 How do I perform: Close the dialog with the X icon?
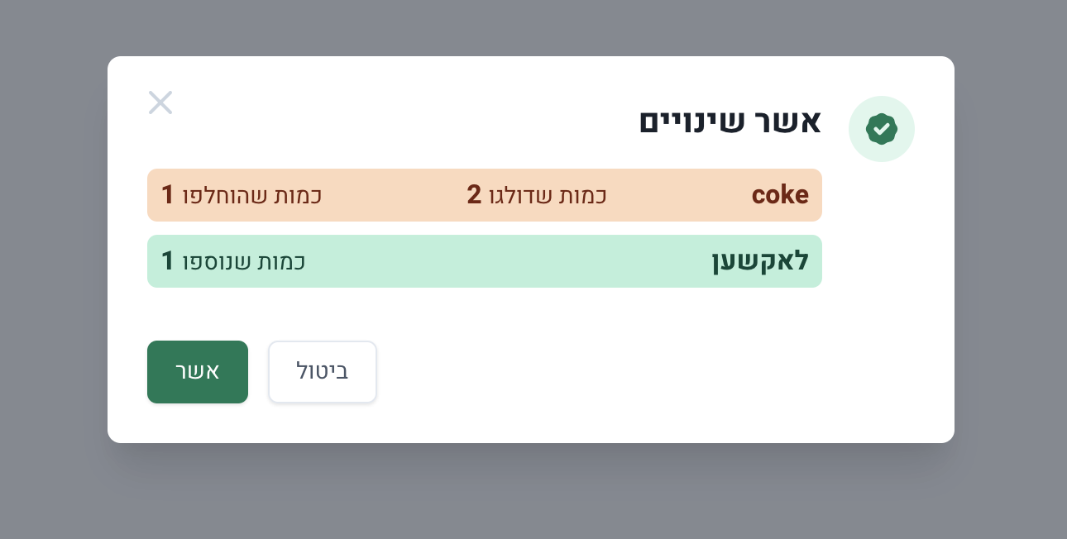[160, 103]
